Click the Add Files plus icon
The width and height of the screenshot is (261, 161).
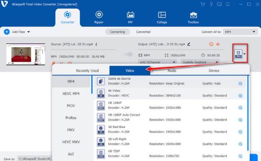(7, 32)
